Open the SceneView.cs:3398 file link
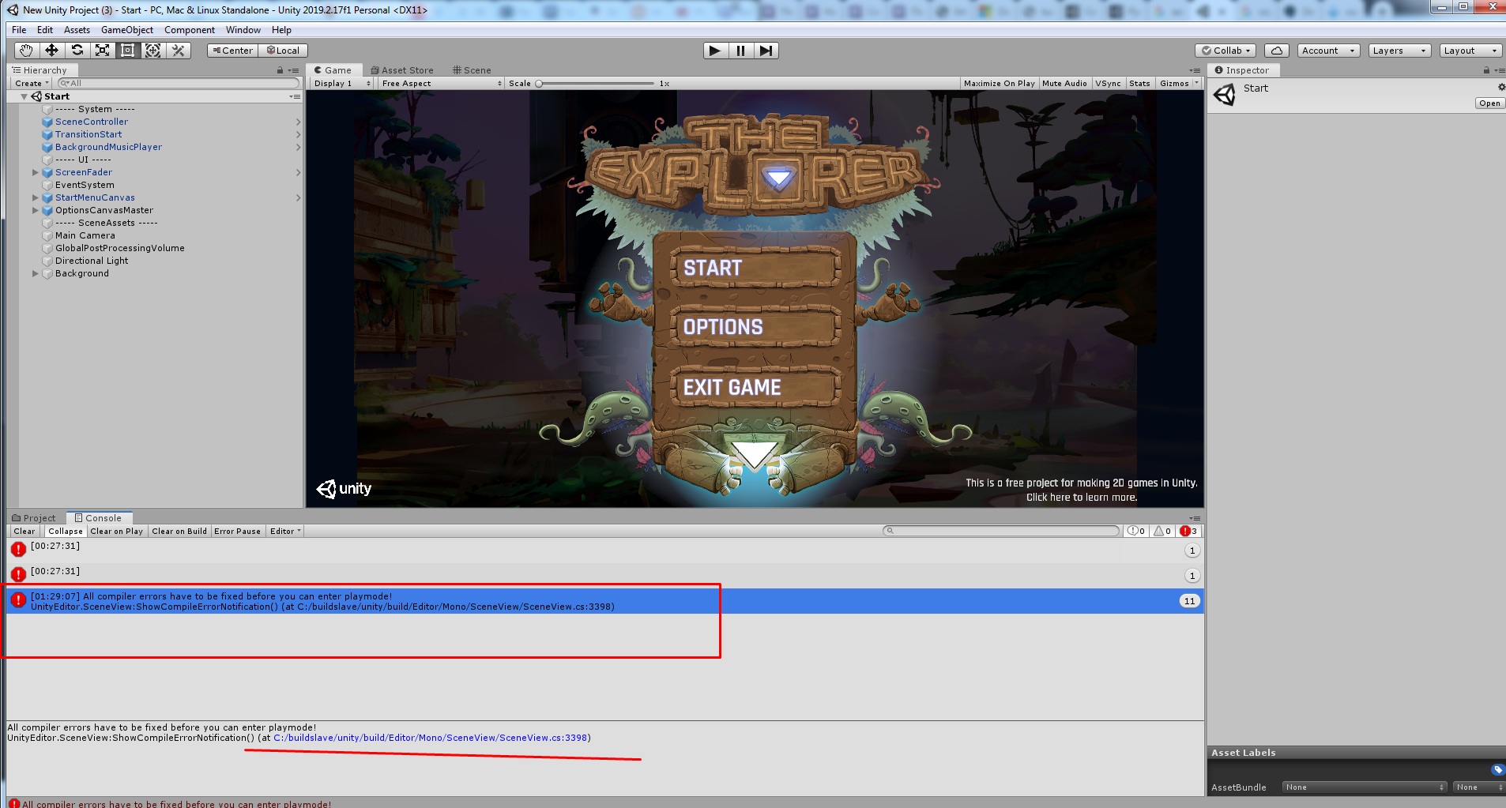Image resolution: width=1506 pixels, height=808 pixels. tap(431, 738)
